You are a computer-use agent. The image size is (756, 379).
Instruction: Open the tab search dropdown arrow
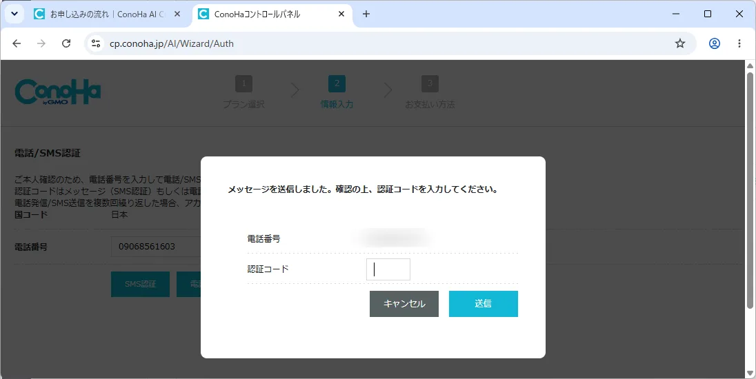click(x=14, y=14)
